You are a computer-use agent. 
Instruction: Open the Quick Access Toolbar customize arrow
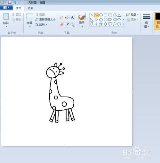[24, 3]
